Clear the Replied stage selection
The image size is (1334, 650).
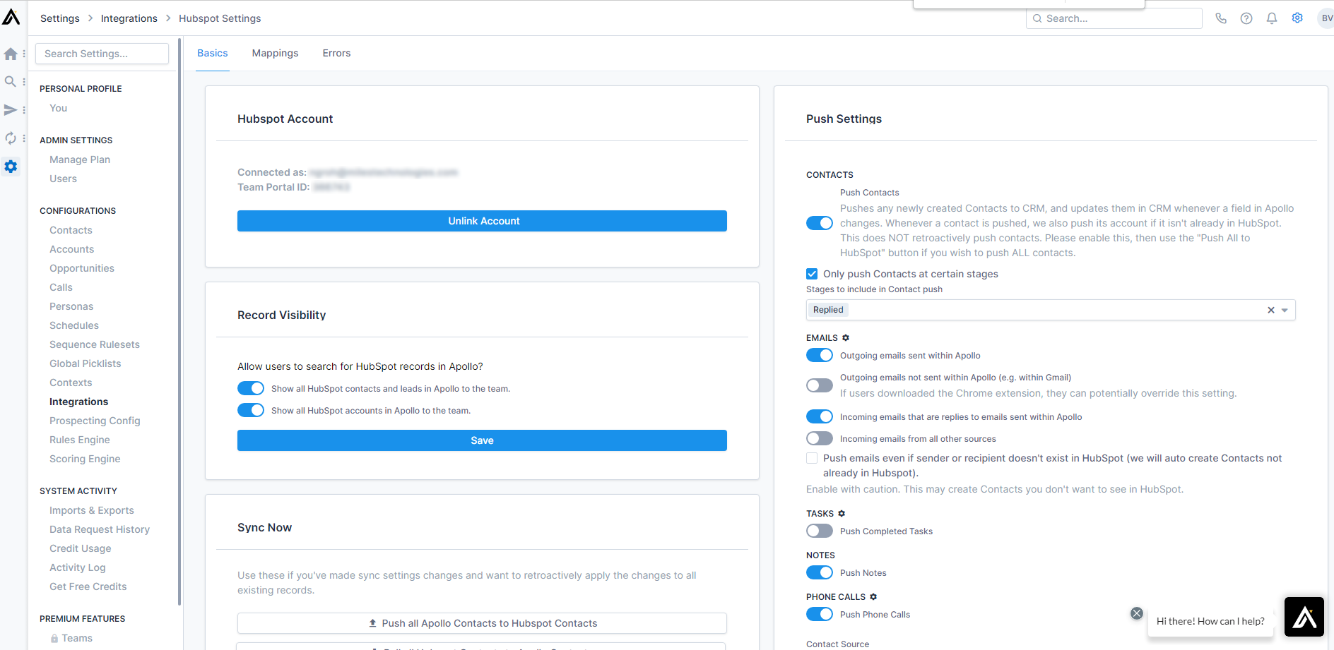(x=1271, y=310)
